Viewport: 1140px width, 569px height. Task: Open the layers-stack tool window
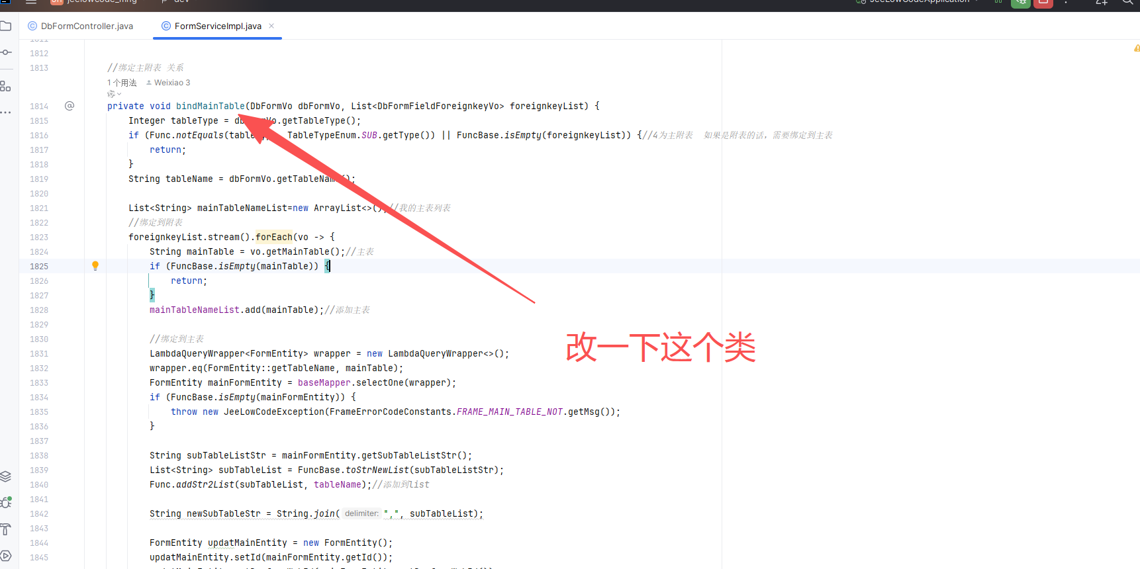click(x=6, y=476)
